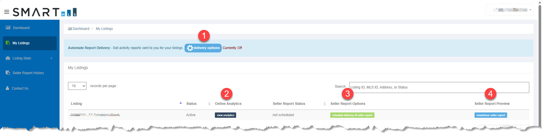The height and width of the screenshot is (133, 542).
Task: Click the listing Search input field
Action: click(x=439, y=87)
